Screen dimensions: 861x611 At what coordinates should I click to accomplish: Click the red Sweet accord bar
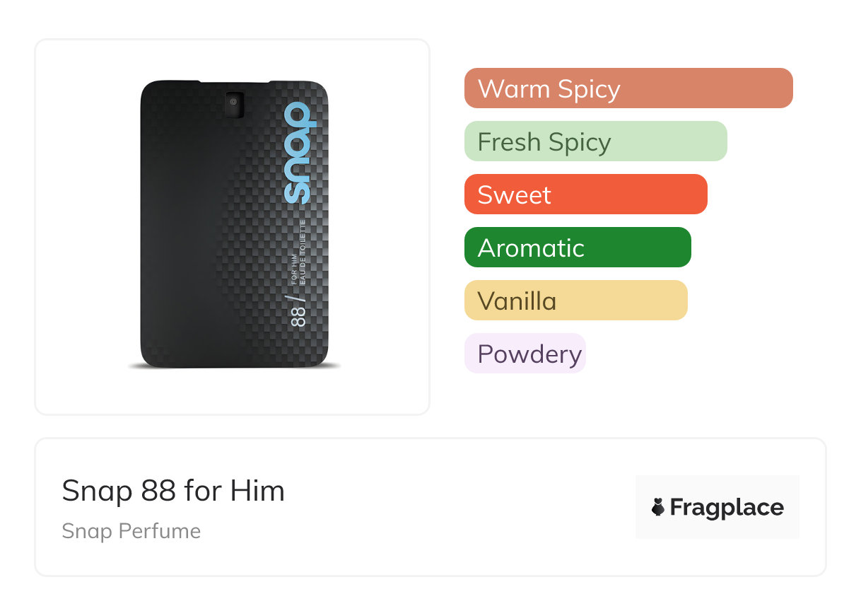[x=585, y=194]
